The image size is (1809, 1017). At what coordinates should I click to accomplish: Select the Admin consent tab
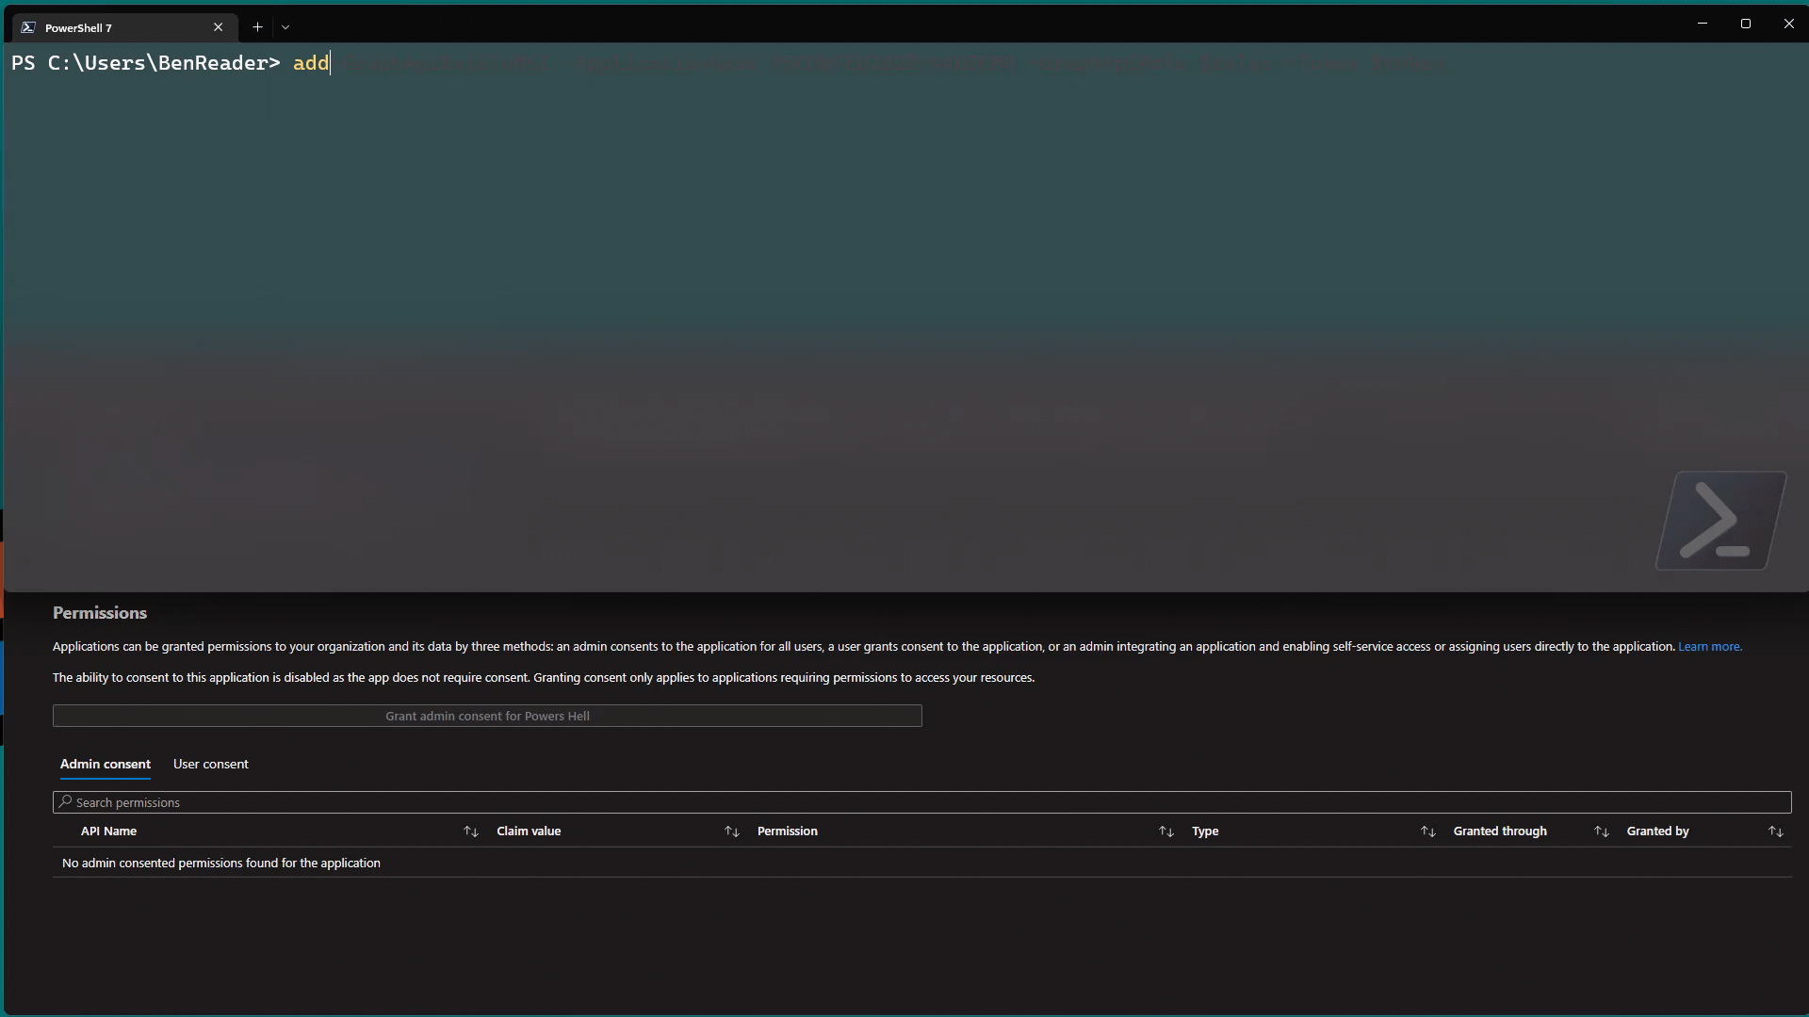[106, 764]
